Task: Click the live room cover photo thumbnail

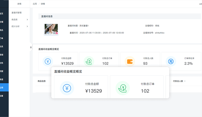Action: click(51, 29)
